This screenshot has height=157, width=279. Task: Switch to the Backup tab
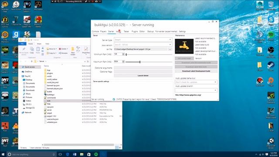(x=150, y=31)
